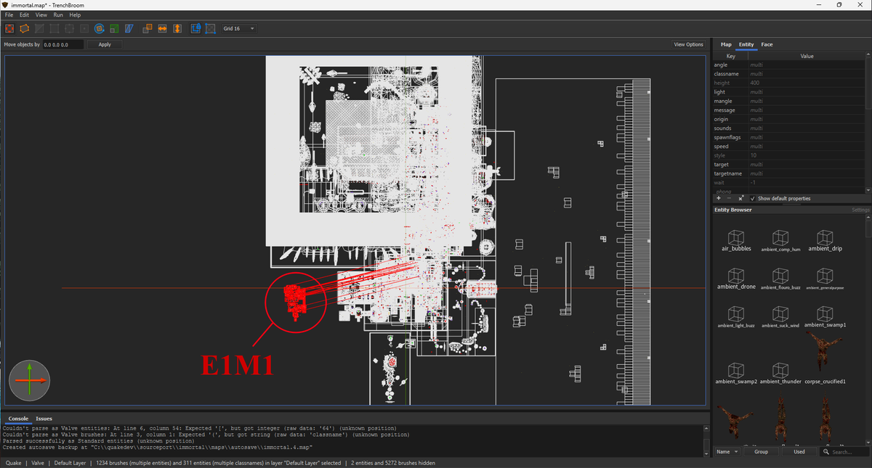Click set default properties icon

tap(740, 198)
